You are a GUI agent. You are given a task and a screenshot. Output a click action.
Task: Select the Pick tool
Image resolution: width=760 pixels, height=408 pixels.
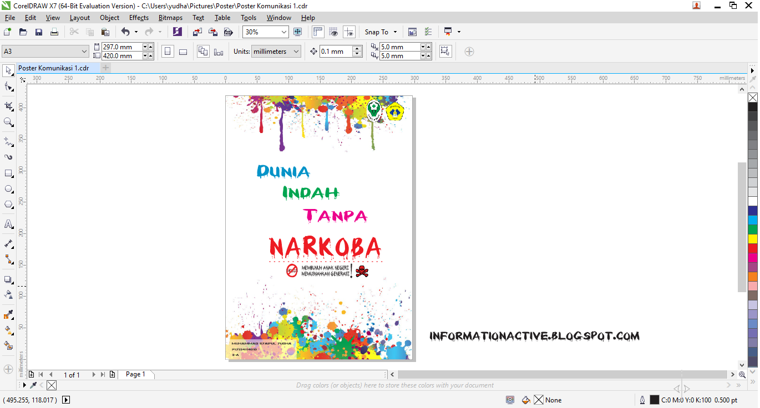click(x=8, y=71)
